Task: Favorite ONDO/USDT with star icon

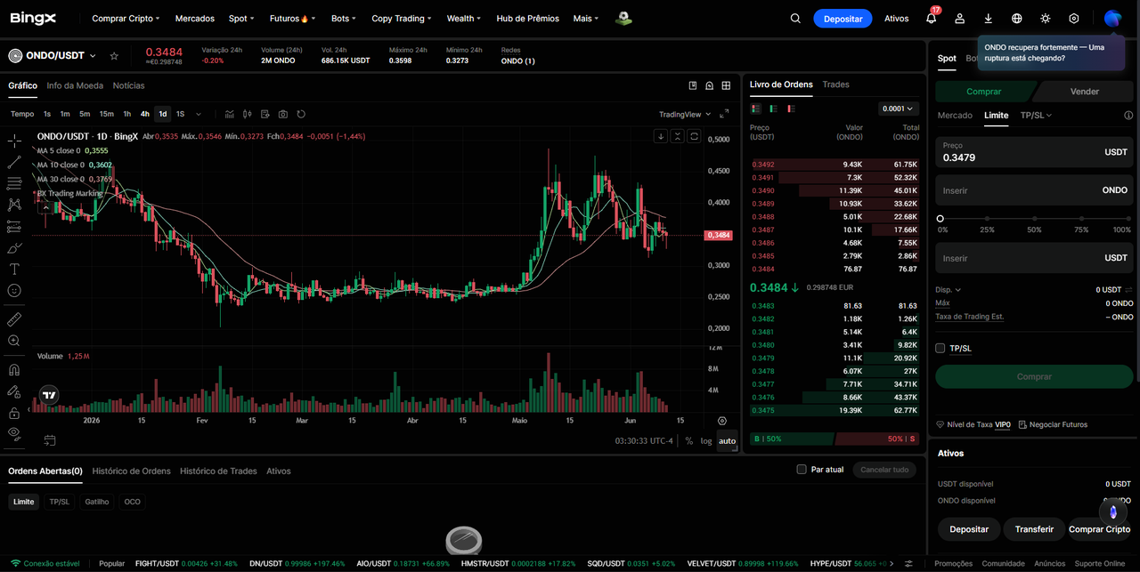Action: (x=114, y=55)
